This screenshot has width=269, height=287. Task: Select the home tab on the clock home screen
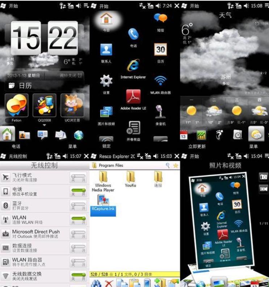[7, 134]
